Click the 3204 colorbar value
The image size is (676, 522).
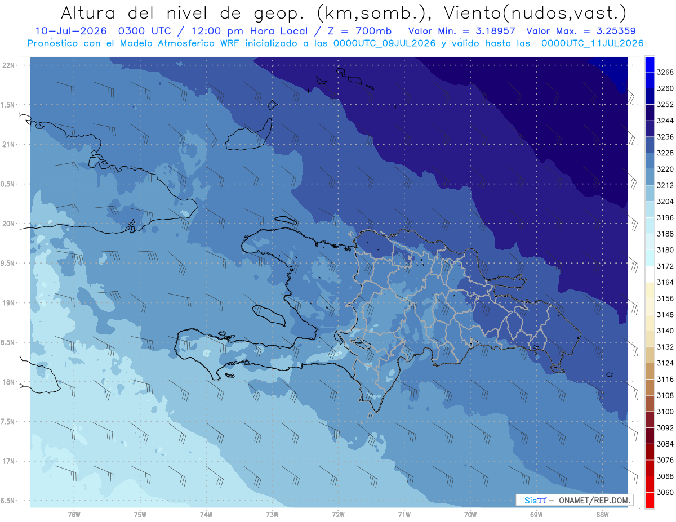(x=665, y=201)
